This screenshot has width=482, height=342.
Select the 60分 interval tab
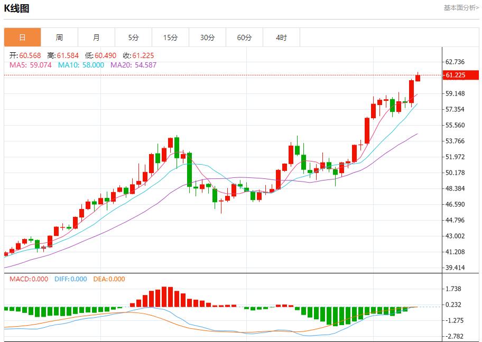tap(244, 37)
